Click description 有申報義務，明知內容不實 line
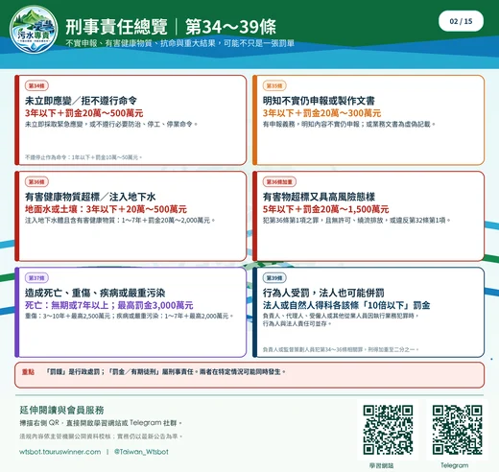499x472 pixels. (x=349, y=124)
